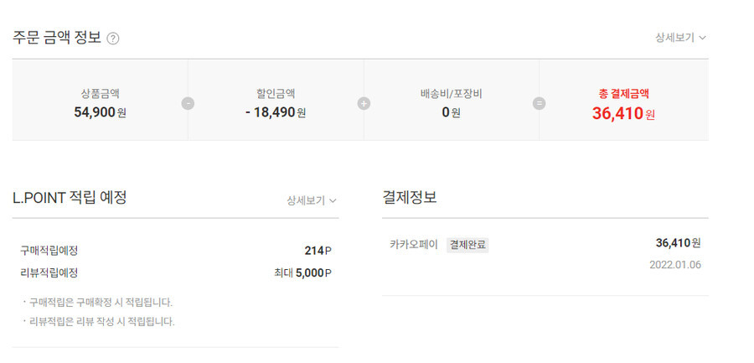Click the red 36,410원 total payment amount
Screen dimensions: 754x363
(623, 114)
